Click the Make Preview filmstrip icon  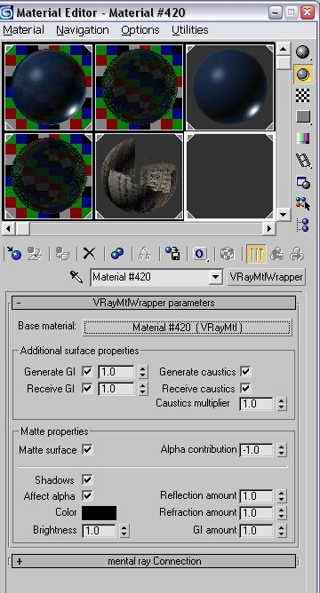pos(303,161)
